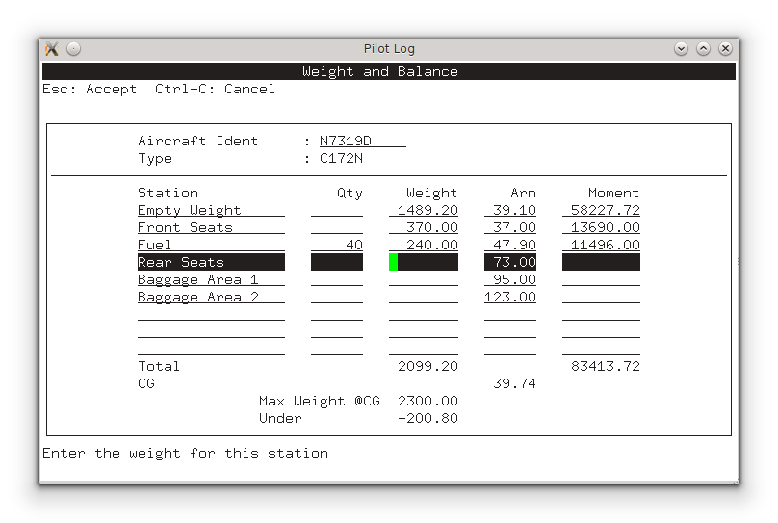Image resolution: width=778 pixels, height=523 pixels.
Task: Click the Empty Weight value 1489.20
Action: point(424,211)
